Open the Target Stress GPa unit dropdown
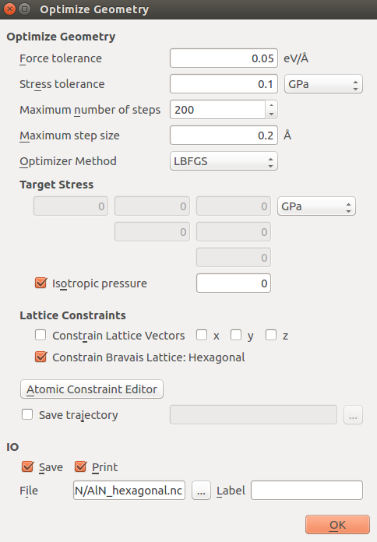This screenshot has width=377, height=542. coord(316,206)
